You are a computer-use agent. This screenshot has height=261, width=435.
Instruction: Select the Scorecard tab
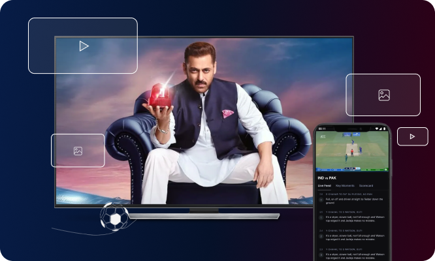pos(366,185)
